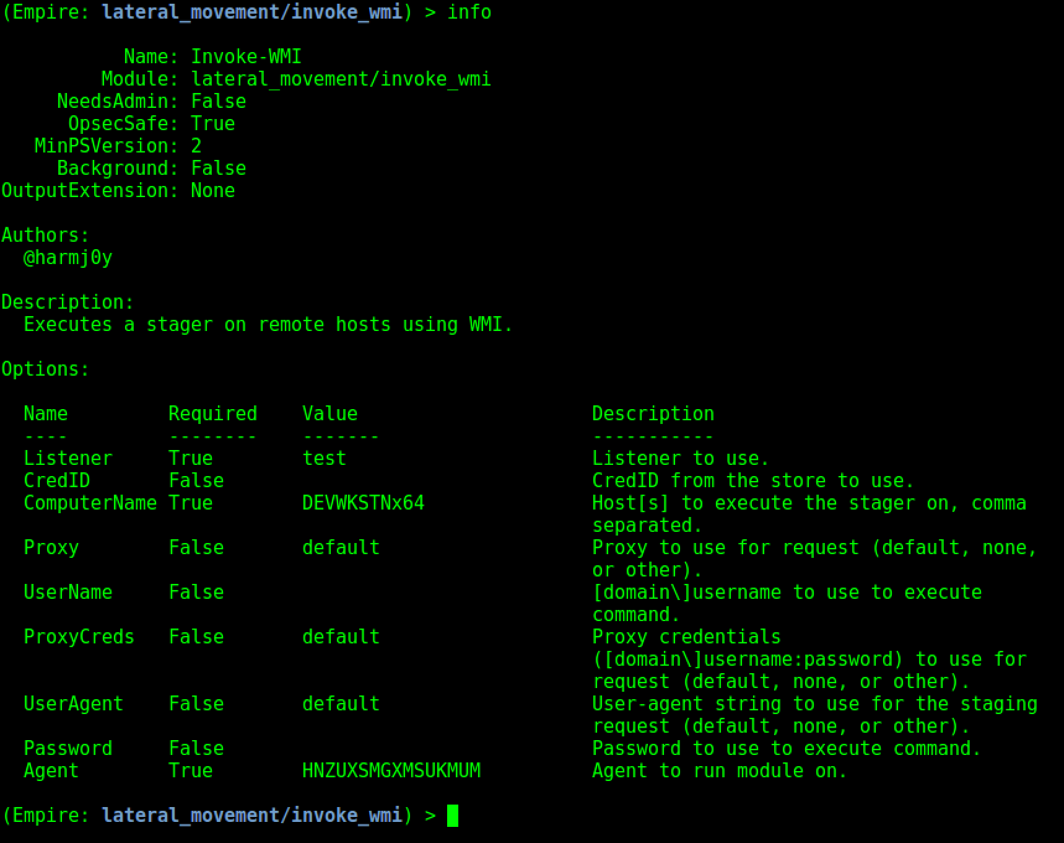Click the 'info' command text on first line
The height and width of the screenshot is (843, 1064).
click(469, 12)
